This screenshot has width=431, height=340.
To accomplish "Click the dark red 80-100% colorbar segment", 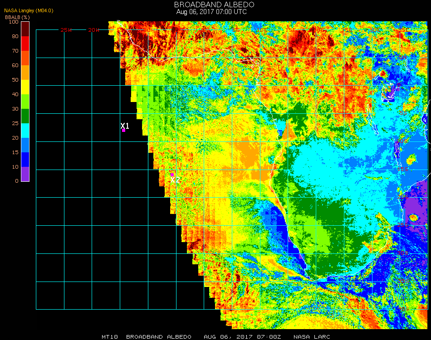I will 25,29.
